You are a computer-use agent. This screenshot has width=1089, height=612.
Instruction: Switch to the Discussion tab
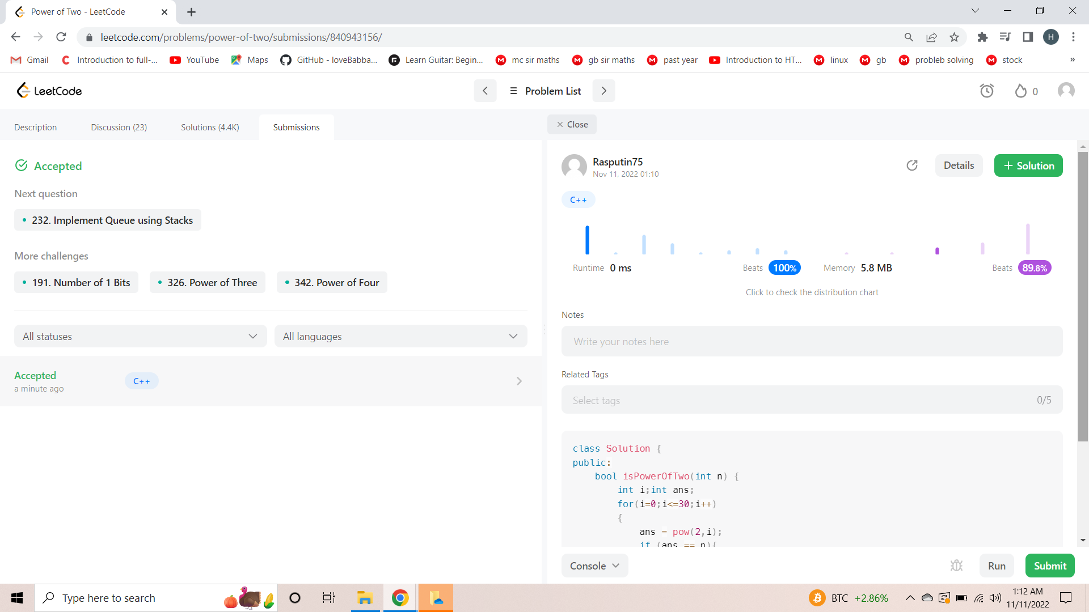119,127
